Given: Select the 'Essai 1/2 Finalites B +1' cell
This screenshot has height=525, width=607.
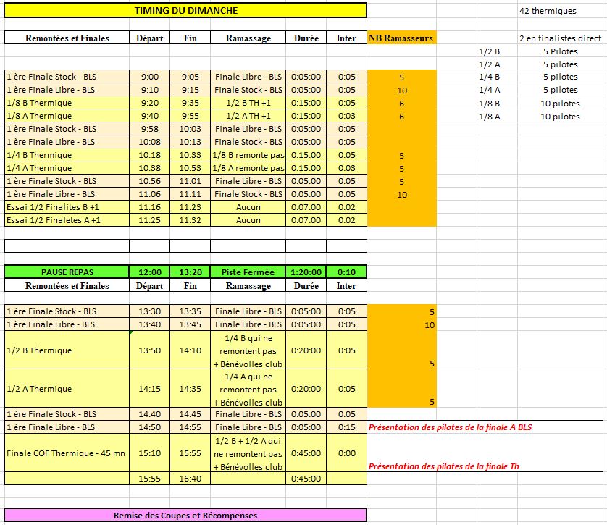Looking at the screenshot, I should coord(67,207).
